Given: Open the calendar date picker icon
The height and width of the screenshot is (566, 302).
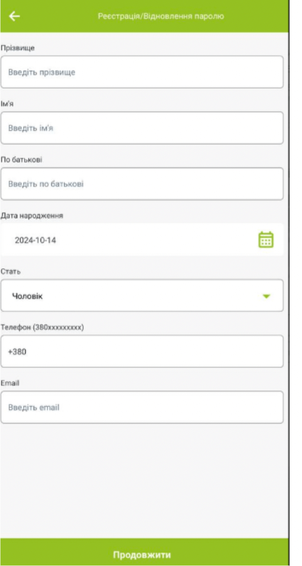Looking at the screenshot, I should click(x=266, y=240).
